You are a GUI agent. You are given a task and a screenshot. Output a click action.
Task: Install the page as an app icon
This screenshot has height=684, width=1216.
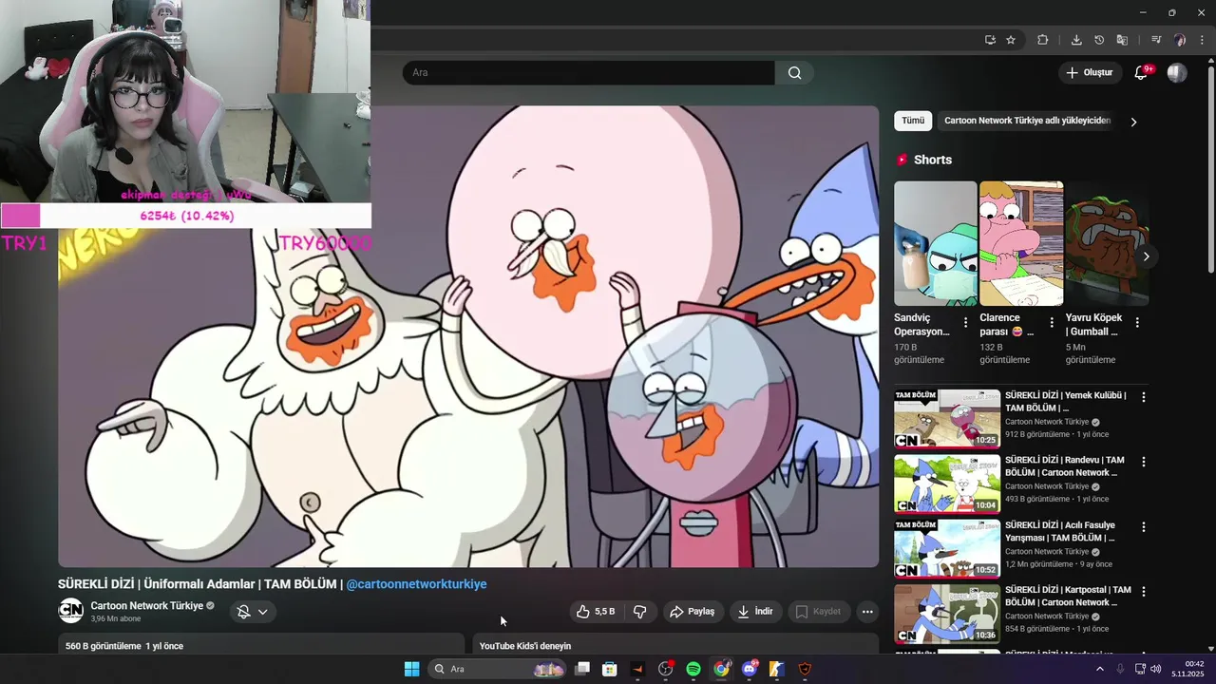(990, 40)
